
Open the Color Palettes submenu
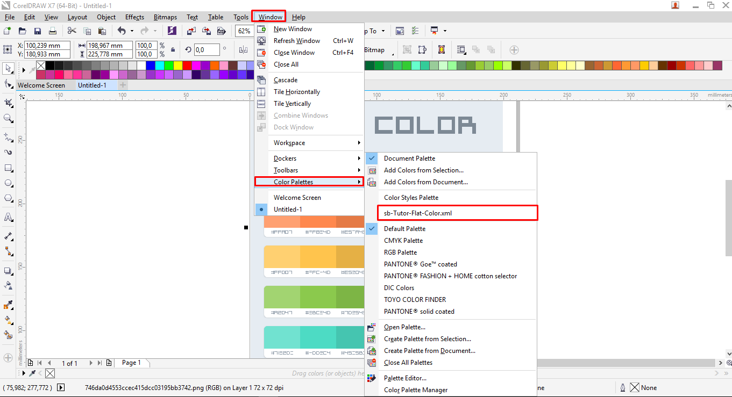coord(309,182)
